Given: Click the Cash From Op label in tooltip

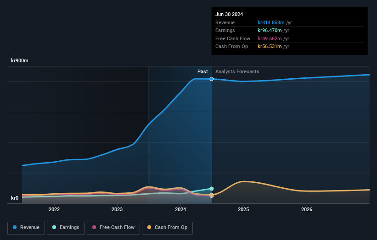Looking at the screenshot, I should coord(231,47).
